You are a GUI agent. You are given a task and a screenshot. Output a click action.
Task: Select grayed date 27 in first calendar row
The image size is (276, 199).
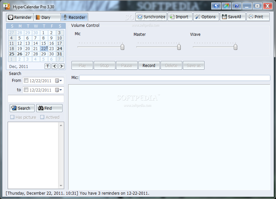(12, 33)
